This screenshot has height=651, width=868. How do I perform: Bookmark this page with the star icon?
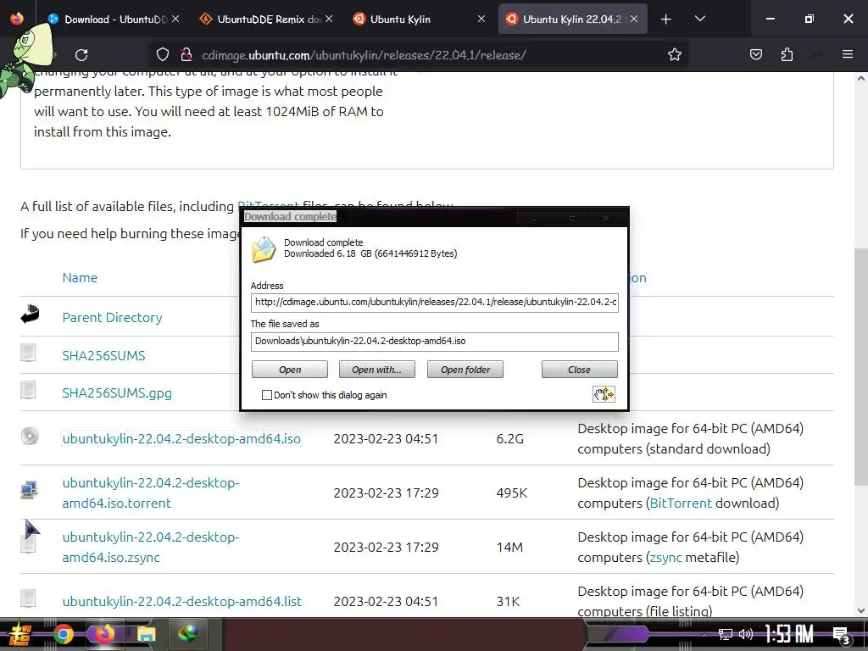coord(674,54)
